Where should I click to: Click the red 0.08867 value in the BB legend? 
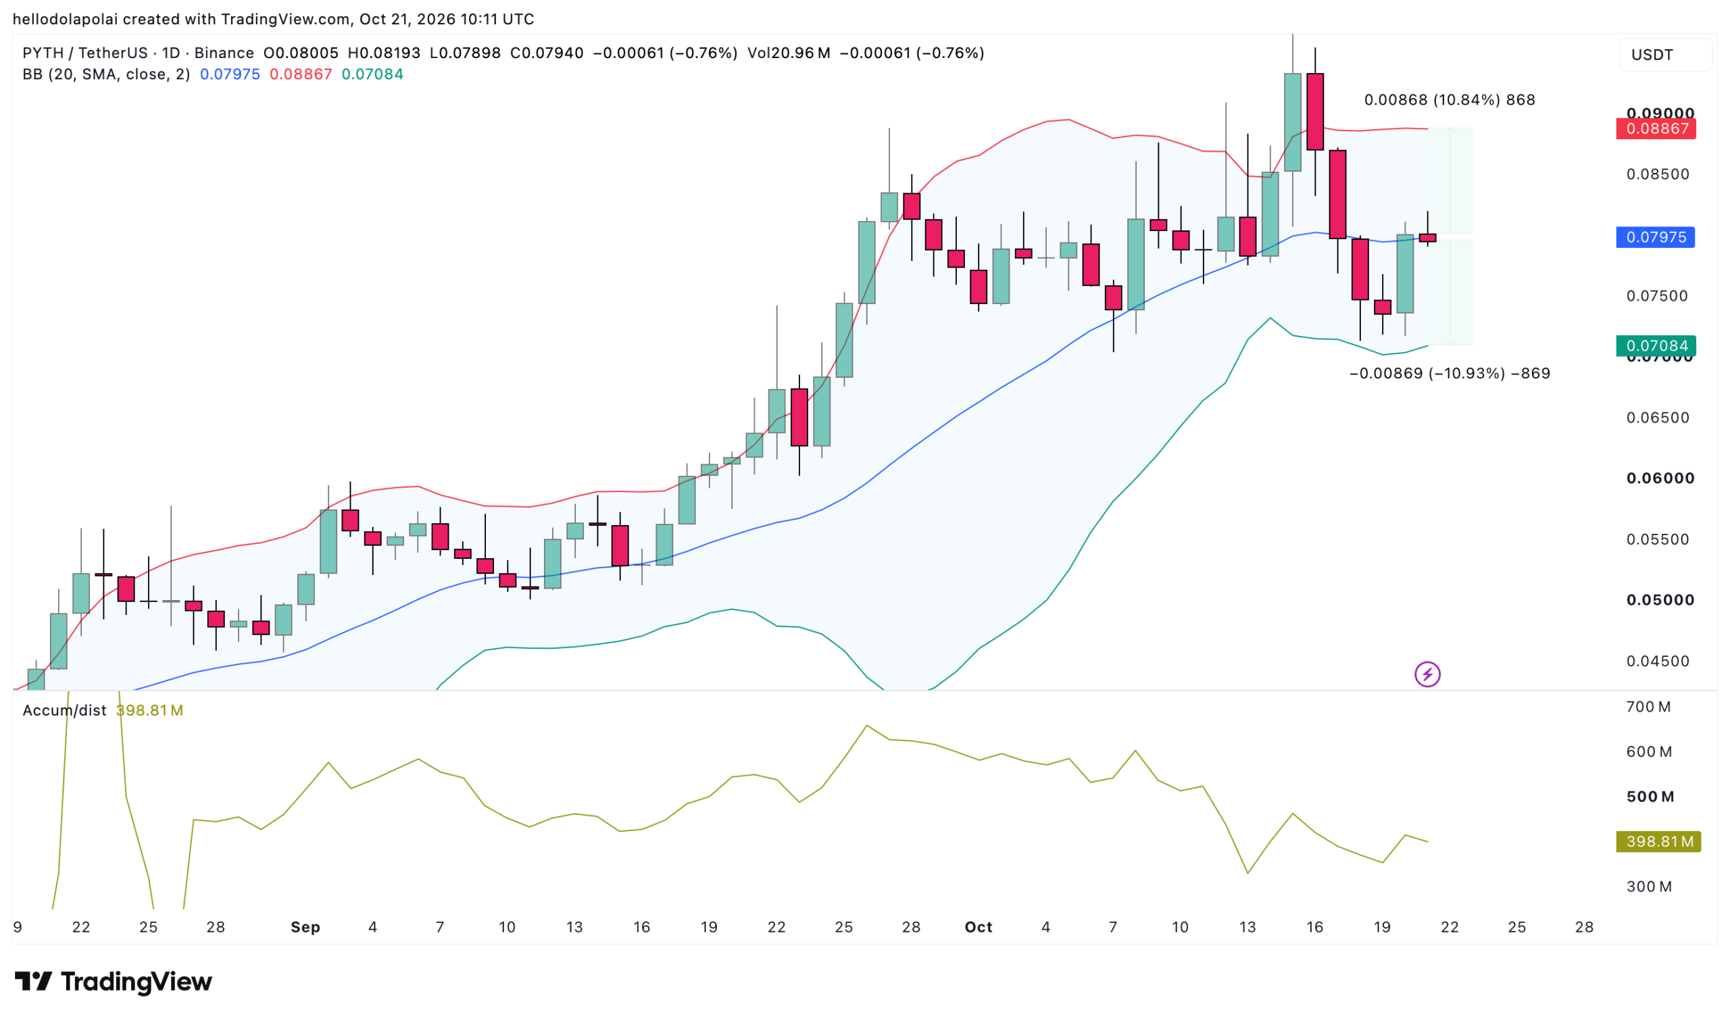(x=301, y=74)
